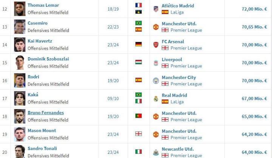Click the Newcastle Utd. club crest
272x158 pixels.
click(x=156, y=152)
